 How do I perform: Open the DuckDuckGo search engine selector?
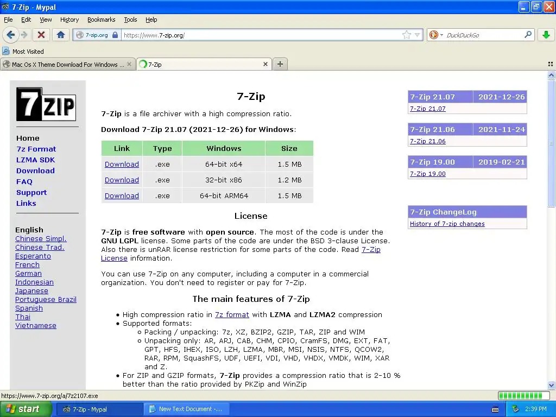436,35
